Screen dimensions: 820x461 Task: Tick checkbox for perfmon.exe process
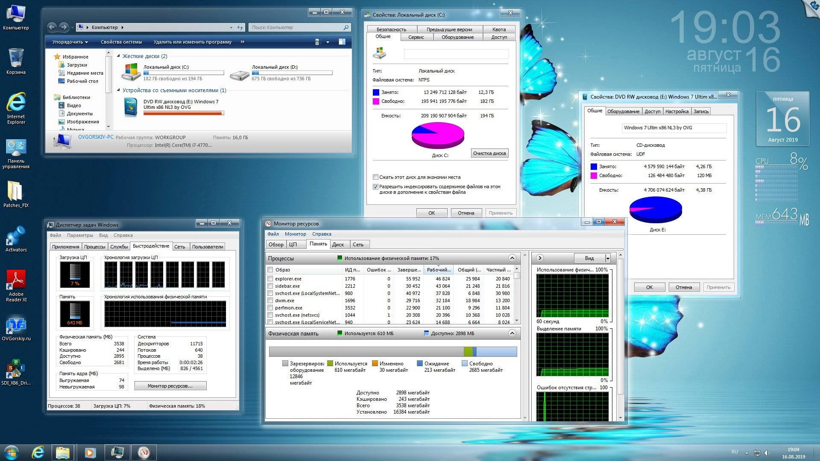pyautogui.click(x=270, y=308)
